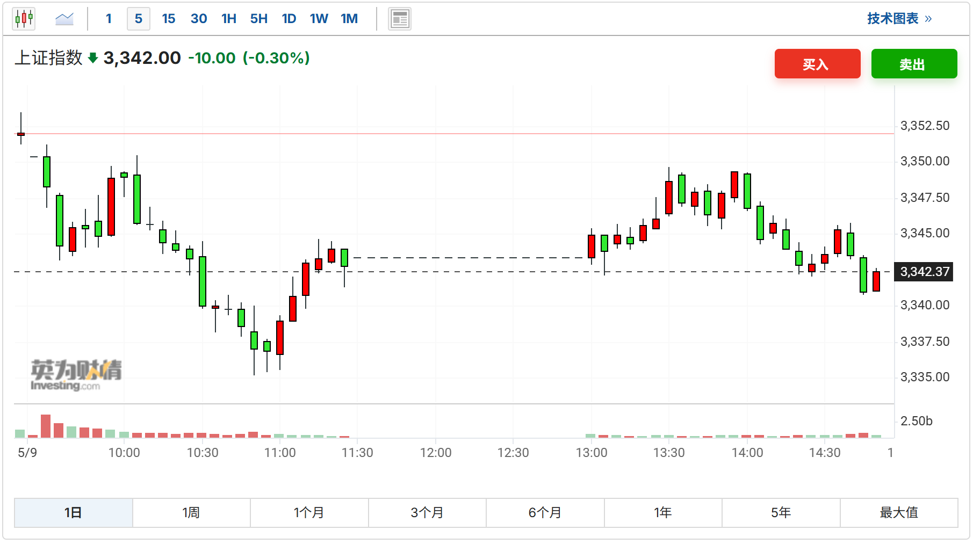
Task: Click the 10:30 time axis label
Action: tap(203, 453)
